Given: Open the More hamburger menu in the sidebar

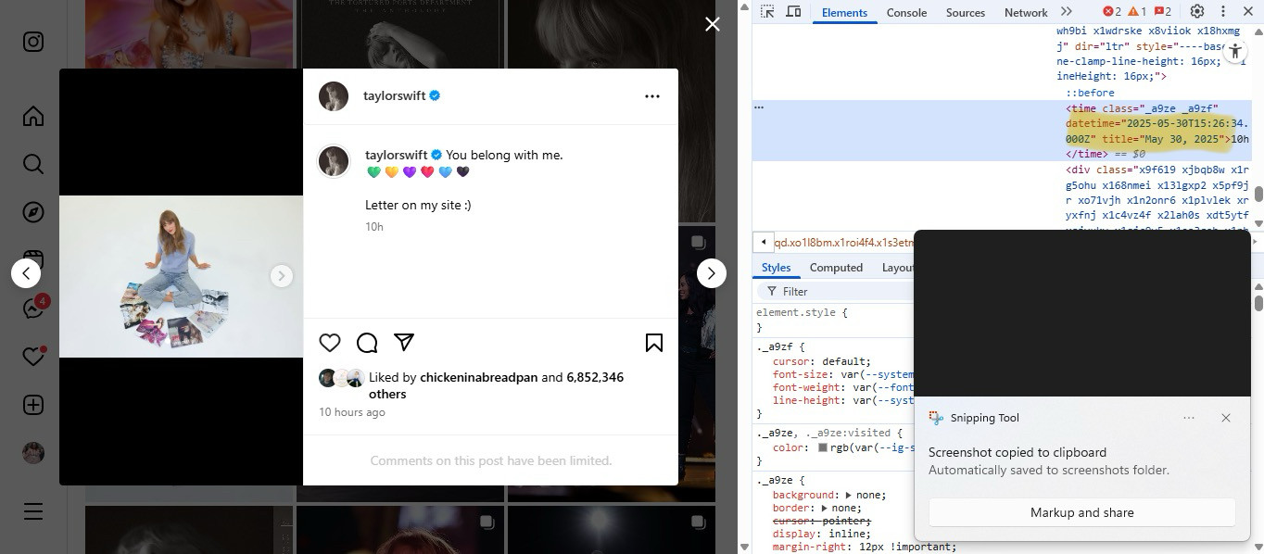Looking at the screenshot, I should [33, 511].
